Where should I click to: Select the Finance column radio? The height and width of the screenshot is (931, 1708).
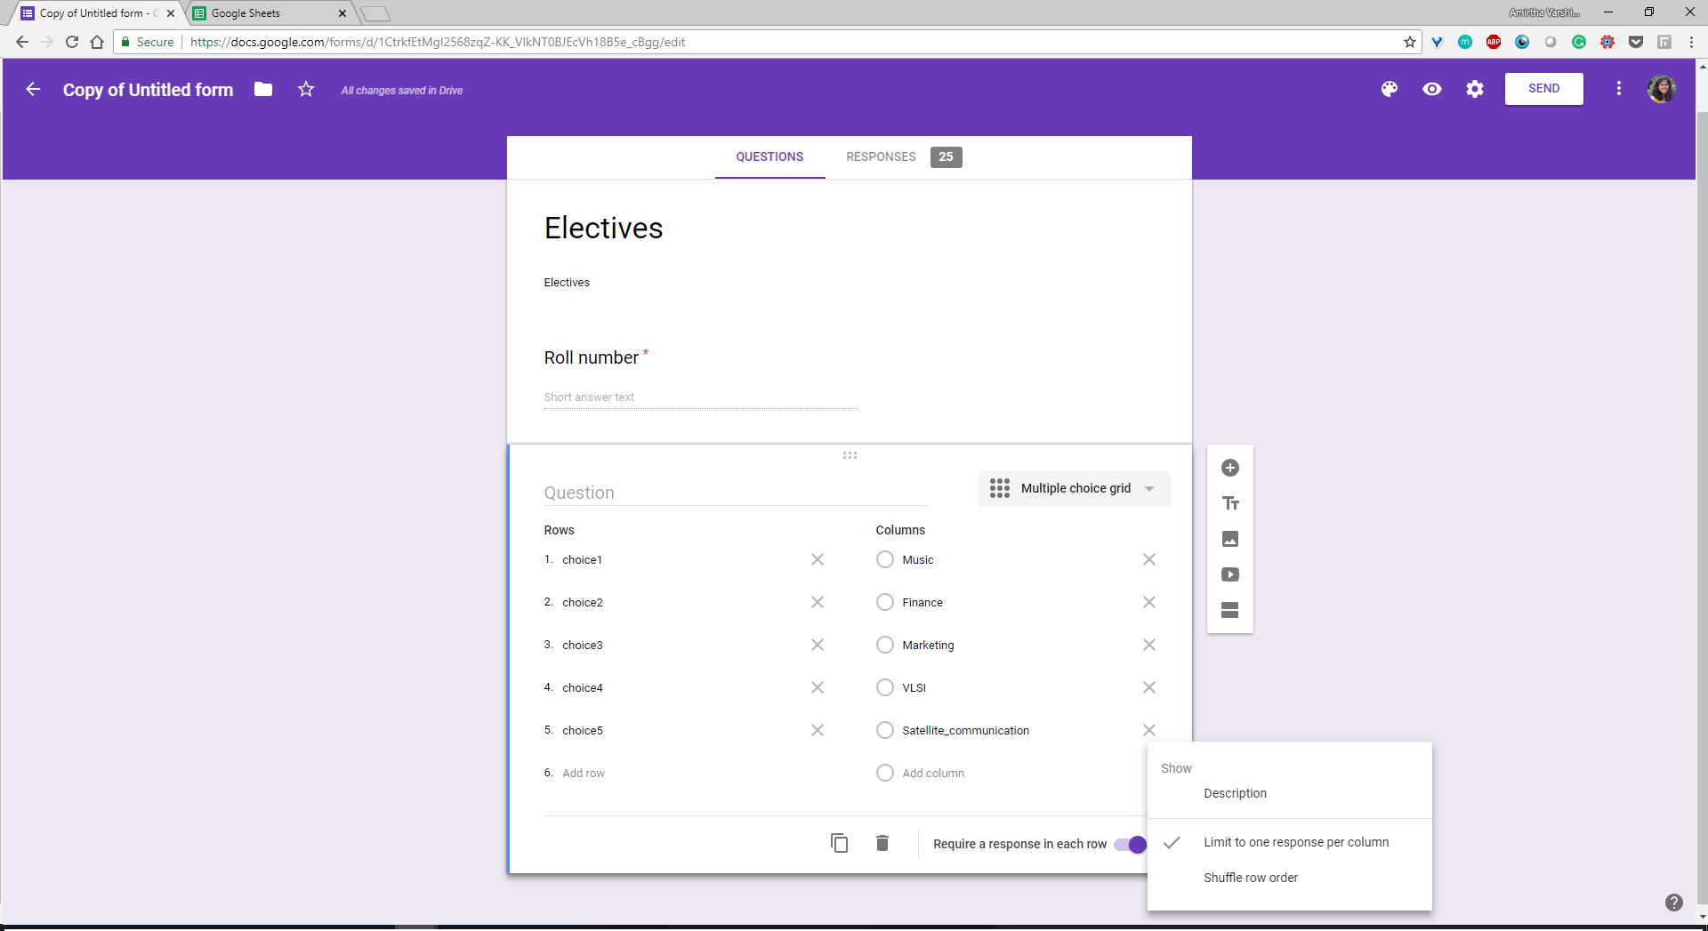885,602
